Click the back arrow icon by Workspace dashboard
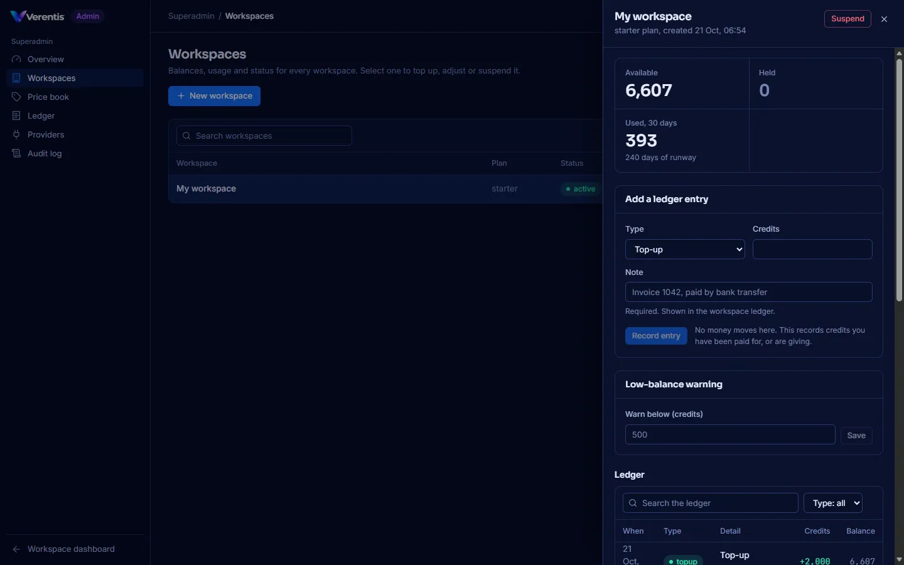Image resolution: width=904 pixels, height=565 pixels. click(x=16, y=549)
